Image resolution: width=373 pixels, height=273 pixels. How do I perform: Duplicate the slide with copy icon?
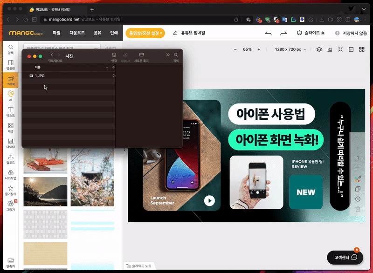pyautogui.click(x=358, y=189)
